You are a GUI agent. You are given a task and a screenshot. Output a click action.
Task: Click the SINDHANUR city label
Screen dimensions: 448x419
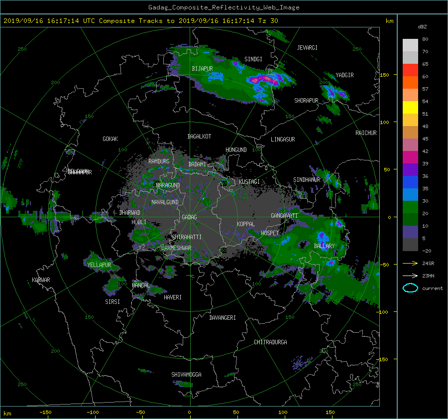tap(307, 180)
